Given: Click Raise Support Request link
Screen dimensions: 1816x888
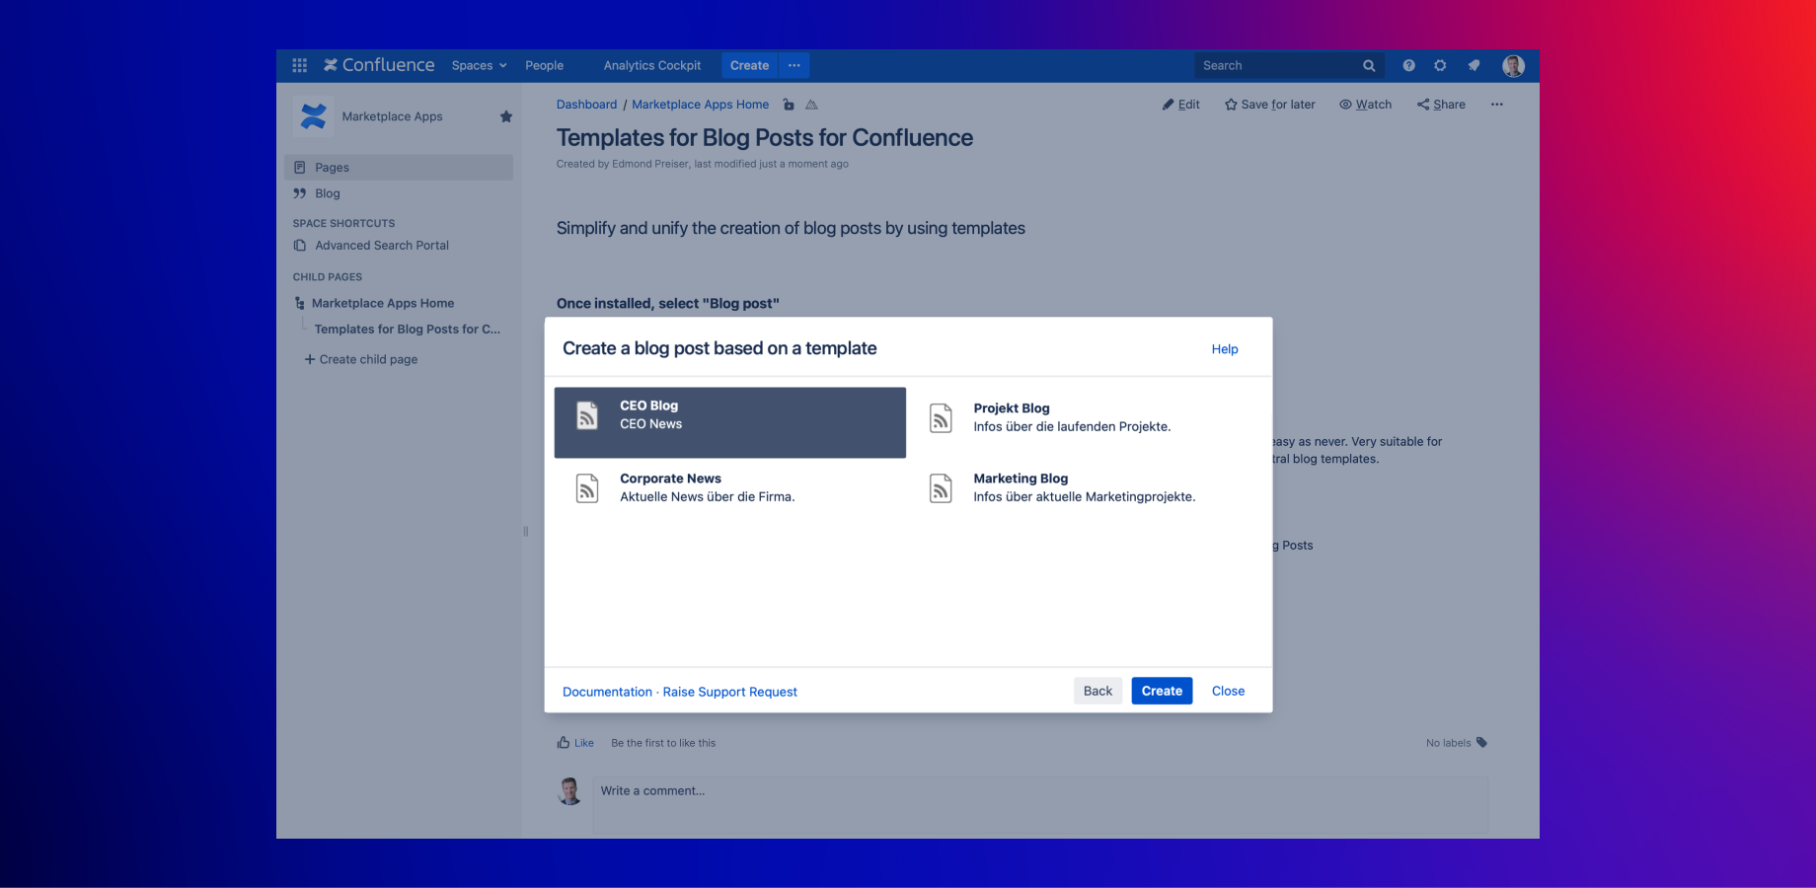Looking at the screenshot, I should [x=730, y=692].
